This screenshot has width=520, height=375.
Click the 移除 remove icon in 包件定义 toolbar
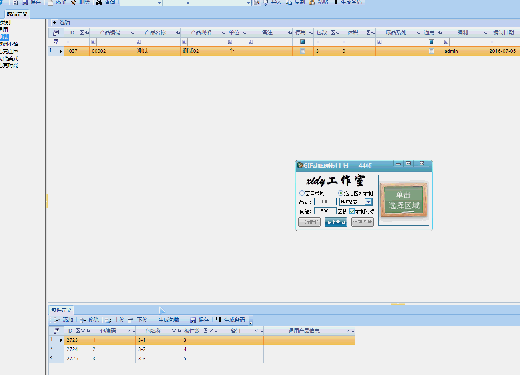tap(83, 320)
